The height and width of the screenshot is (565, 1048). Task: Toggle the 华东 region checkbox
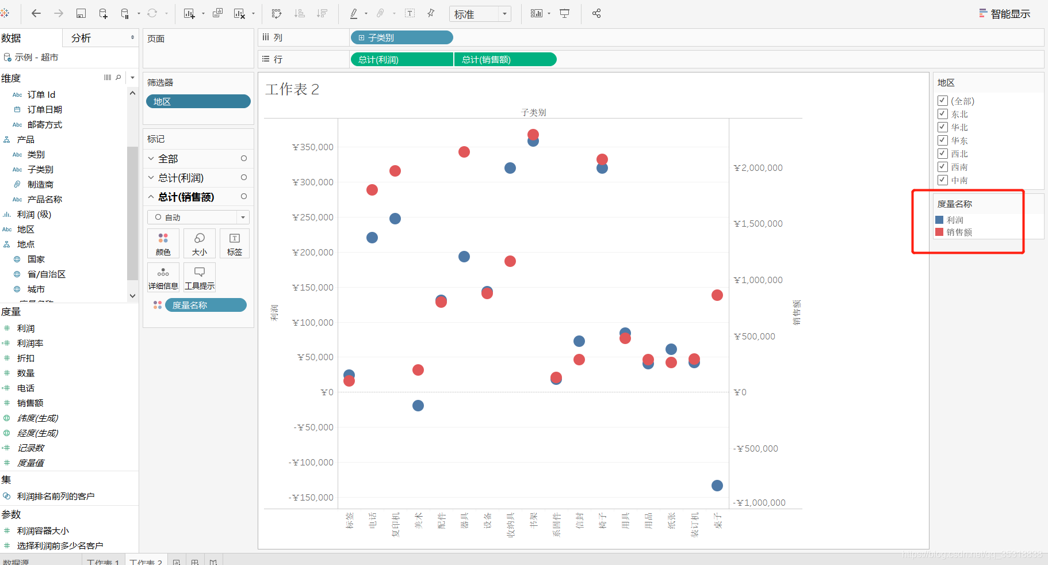tap(942, 140)
